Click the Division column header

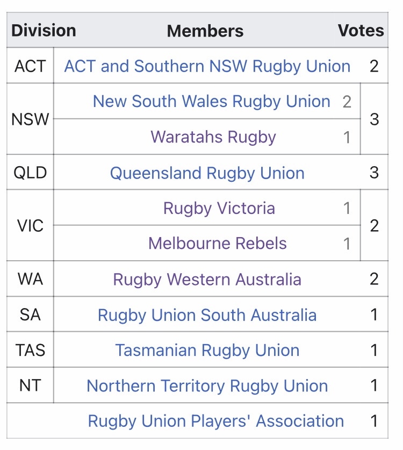44,31
